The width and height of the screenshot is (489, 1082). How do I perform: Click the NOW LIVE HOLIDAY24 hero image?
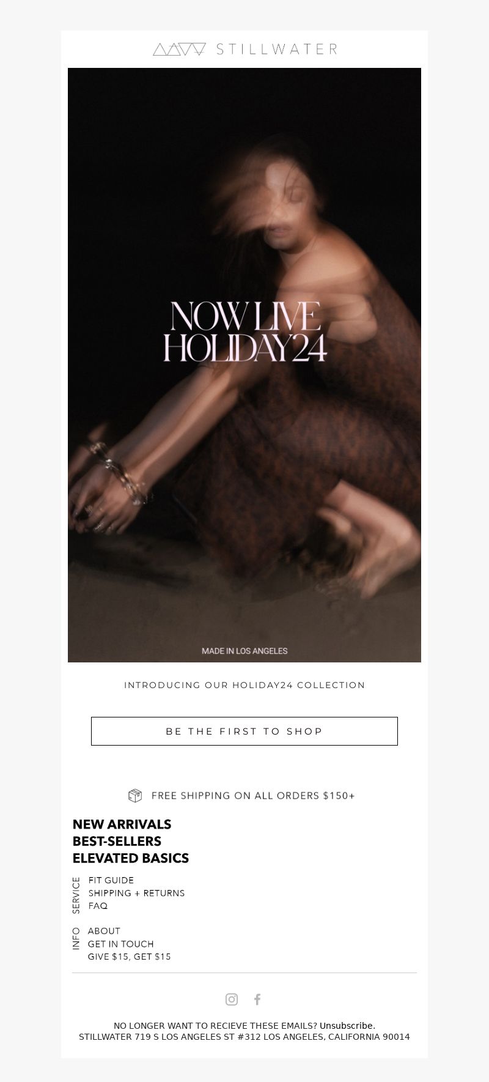[x=244, y=365]
